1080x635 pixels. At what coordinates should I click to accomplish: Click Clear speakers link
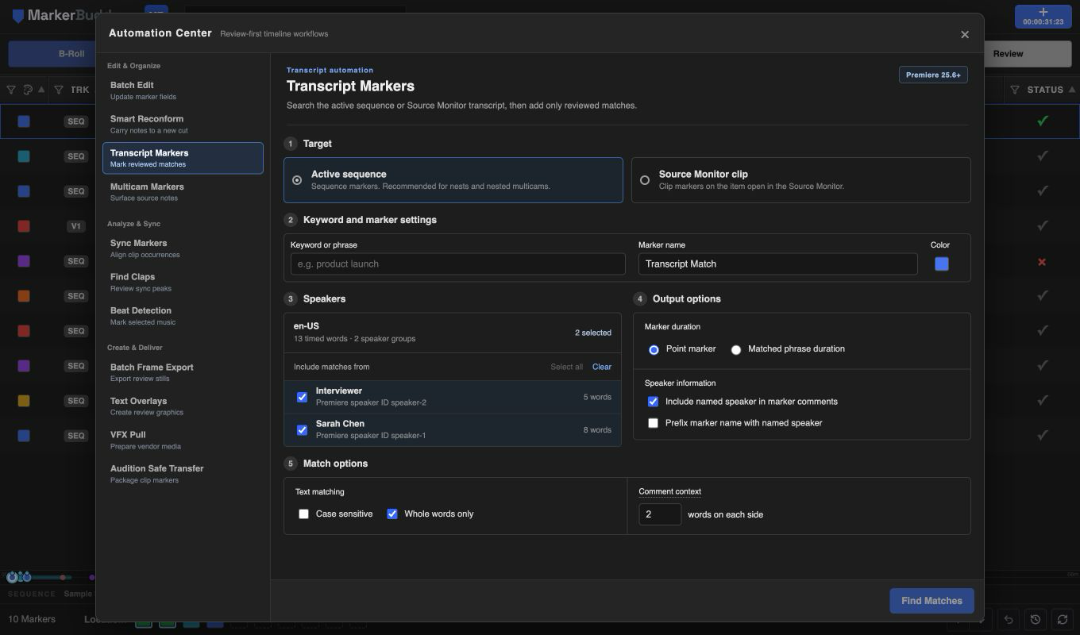[x=602, y=367]
